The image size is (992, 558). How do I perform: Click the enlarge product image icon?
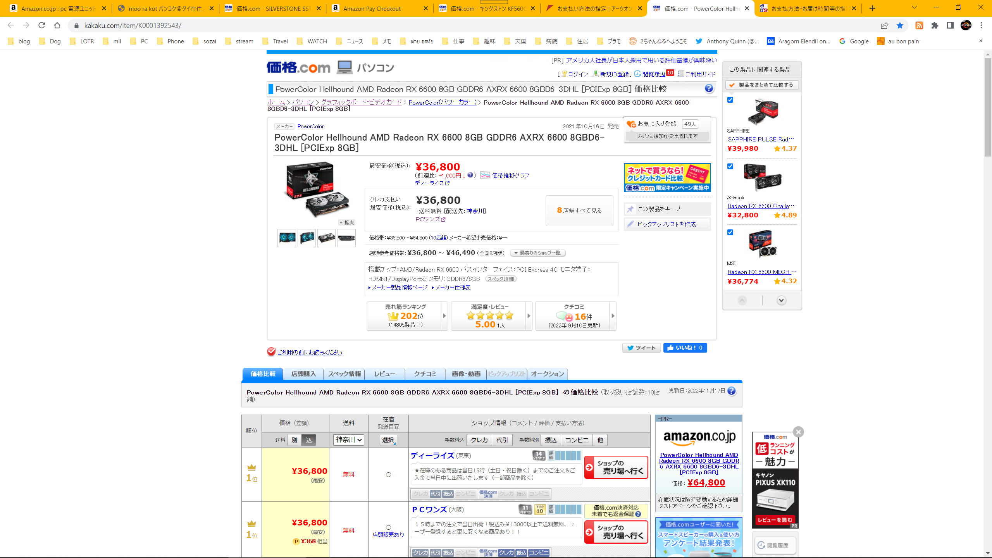pyautogui.click(x=347, y=222)
